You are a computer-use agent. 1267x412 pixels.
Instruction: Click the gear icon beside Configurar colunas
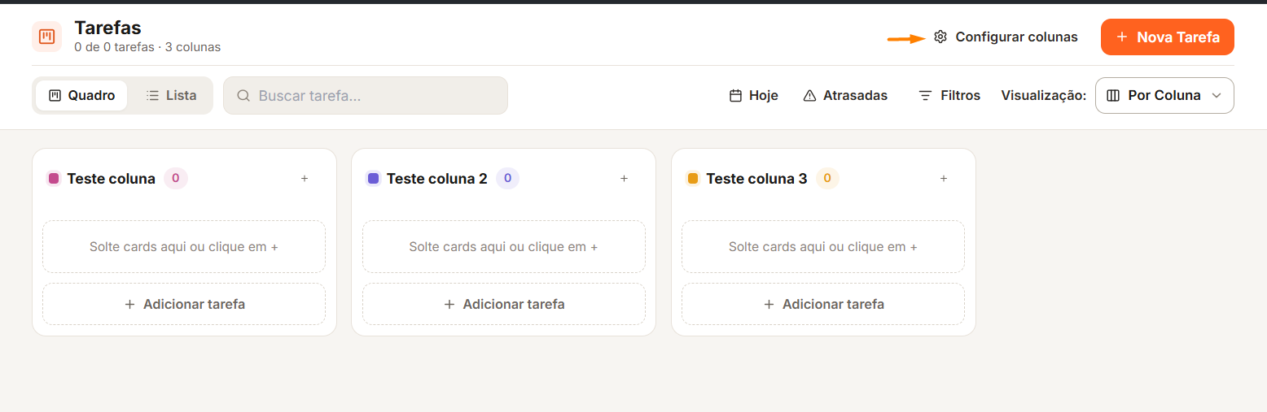[940, 37]
